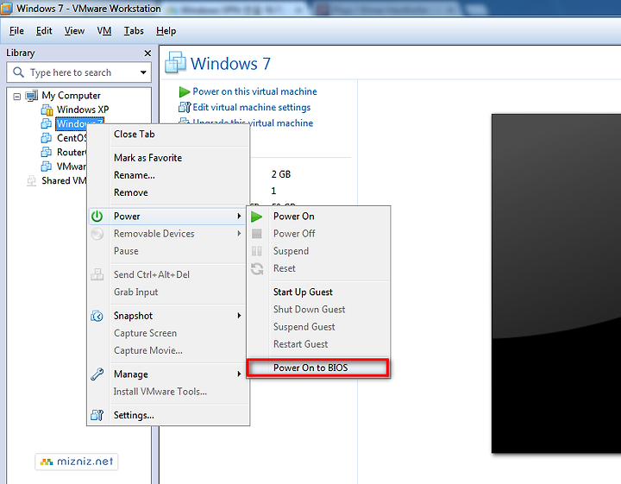Click the circular arrows icon beside Reset
The width and height of the screenshot is (621, 484).
coord(257,268)
